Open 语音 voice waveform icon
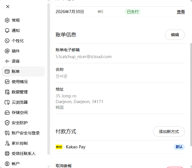The height and width of the screenshot is (168, 192). click(7, 61)
